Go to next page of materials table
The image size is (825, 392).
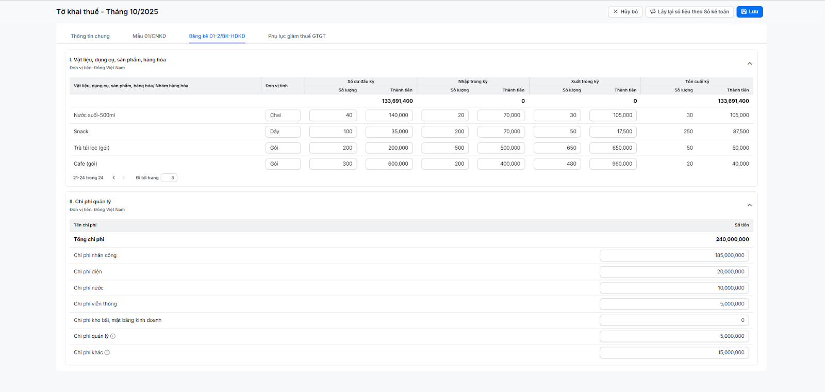tap(124, 178)
